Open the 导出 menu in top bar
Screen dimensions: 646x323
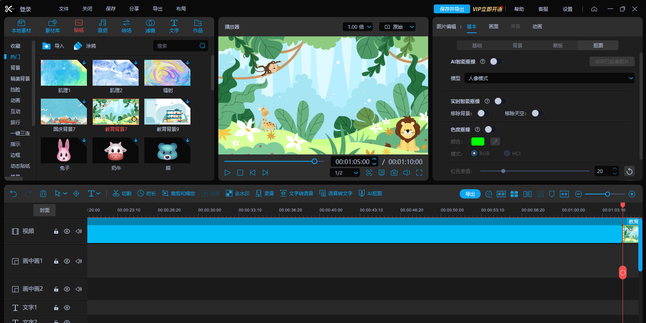(158, 9)
